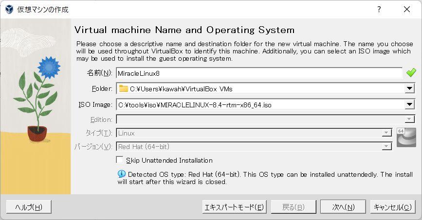
Task: Click the 戻る(B) button
Action: pos(294,207)
